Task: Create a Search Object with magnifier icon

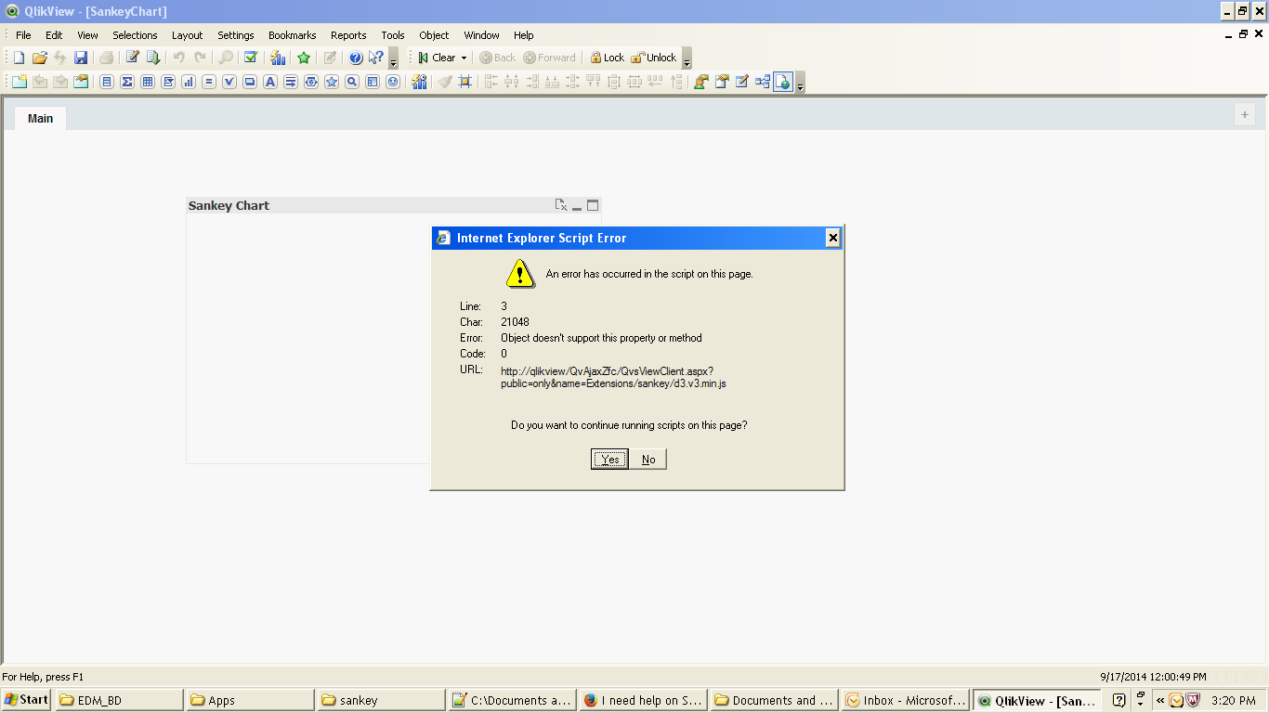Action: [x=352, y=82]
